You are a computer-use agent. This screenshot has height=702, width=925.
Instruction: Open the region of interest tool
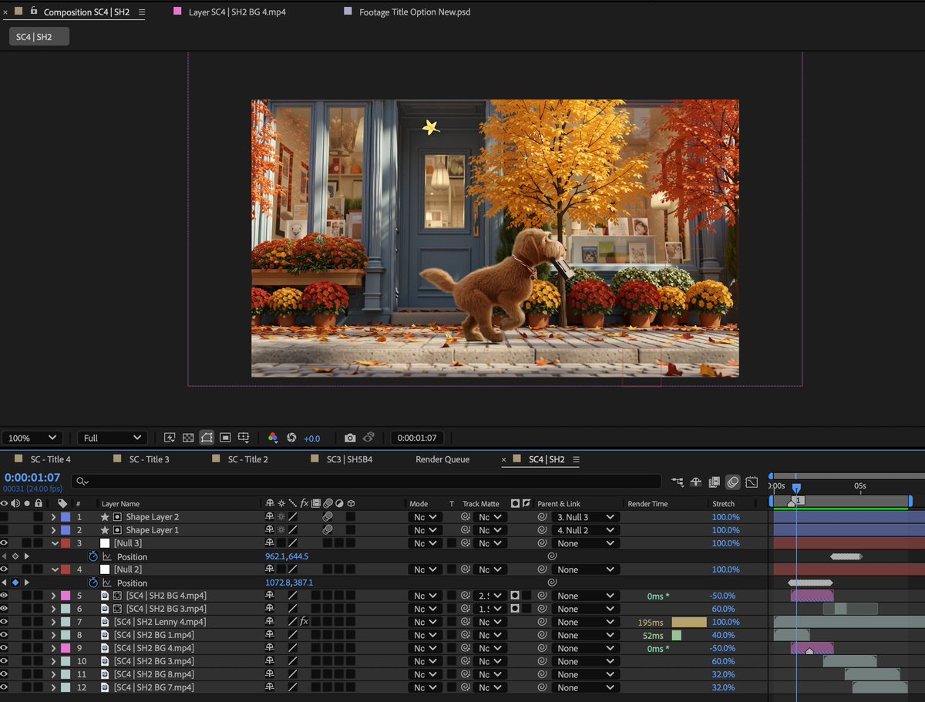225,438
